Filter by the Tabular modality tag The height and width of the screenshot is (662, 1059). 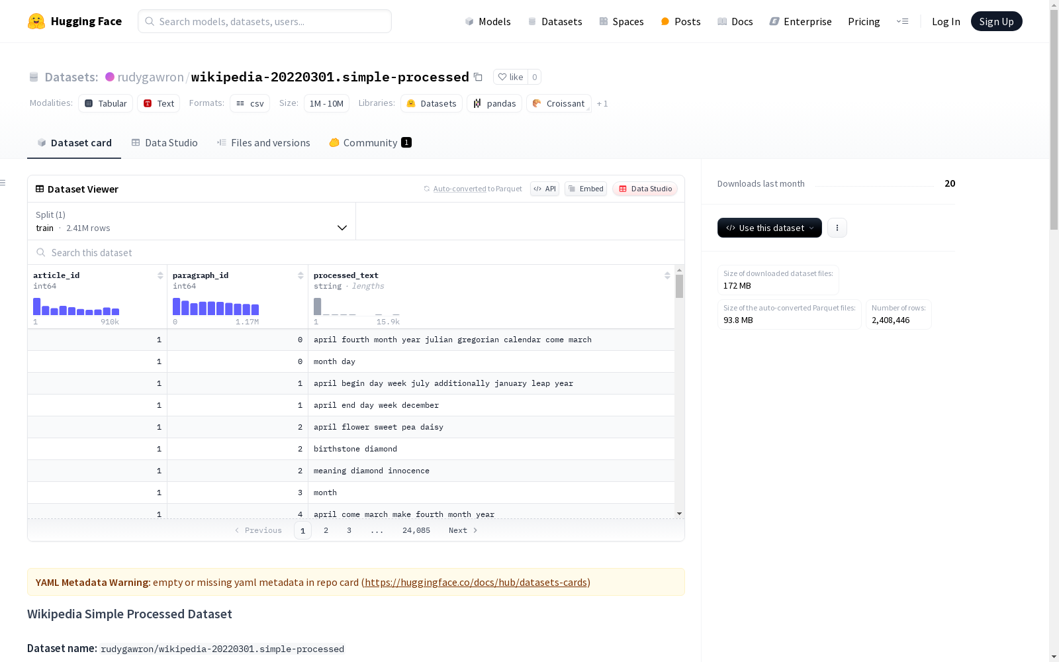pyautogui.click(x=106, y=103)
